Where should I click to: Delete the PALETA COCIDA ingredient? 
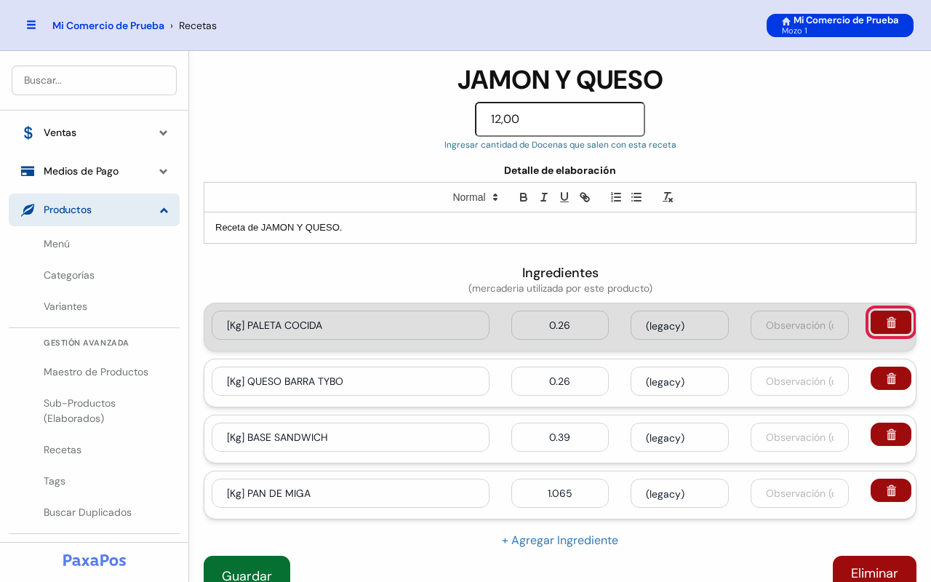pyautogui.click(x=891, y=322)
